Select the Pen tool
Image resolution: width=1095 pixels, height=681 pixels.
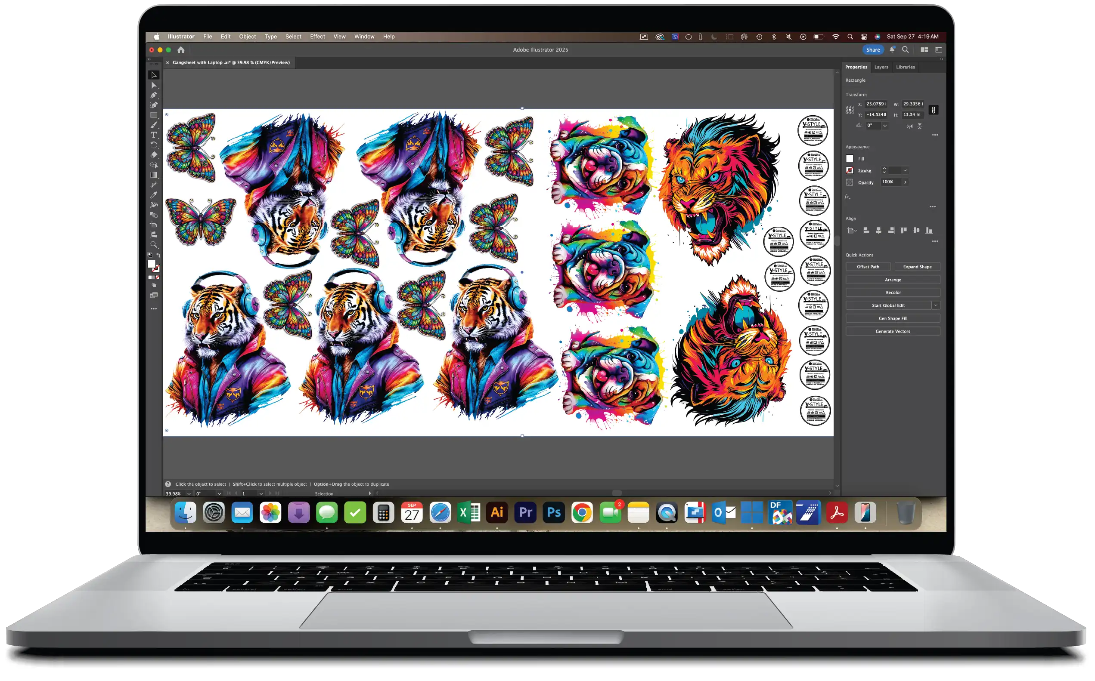coord(154,95)
